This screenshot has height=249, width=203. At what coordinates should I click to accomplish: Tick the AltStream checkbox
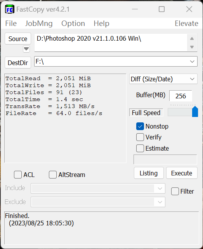click(x=53, y=175)
